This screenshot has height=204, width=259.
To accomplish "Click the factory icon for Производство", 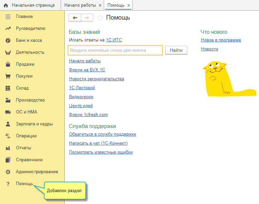I will (x=8, y=100).
